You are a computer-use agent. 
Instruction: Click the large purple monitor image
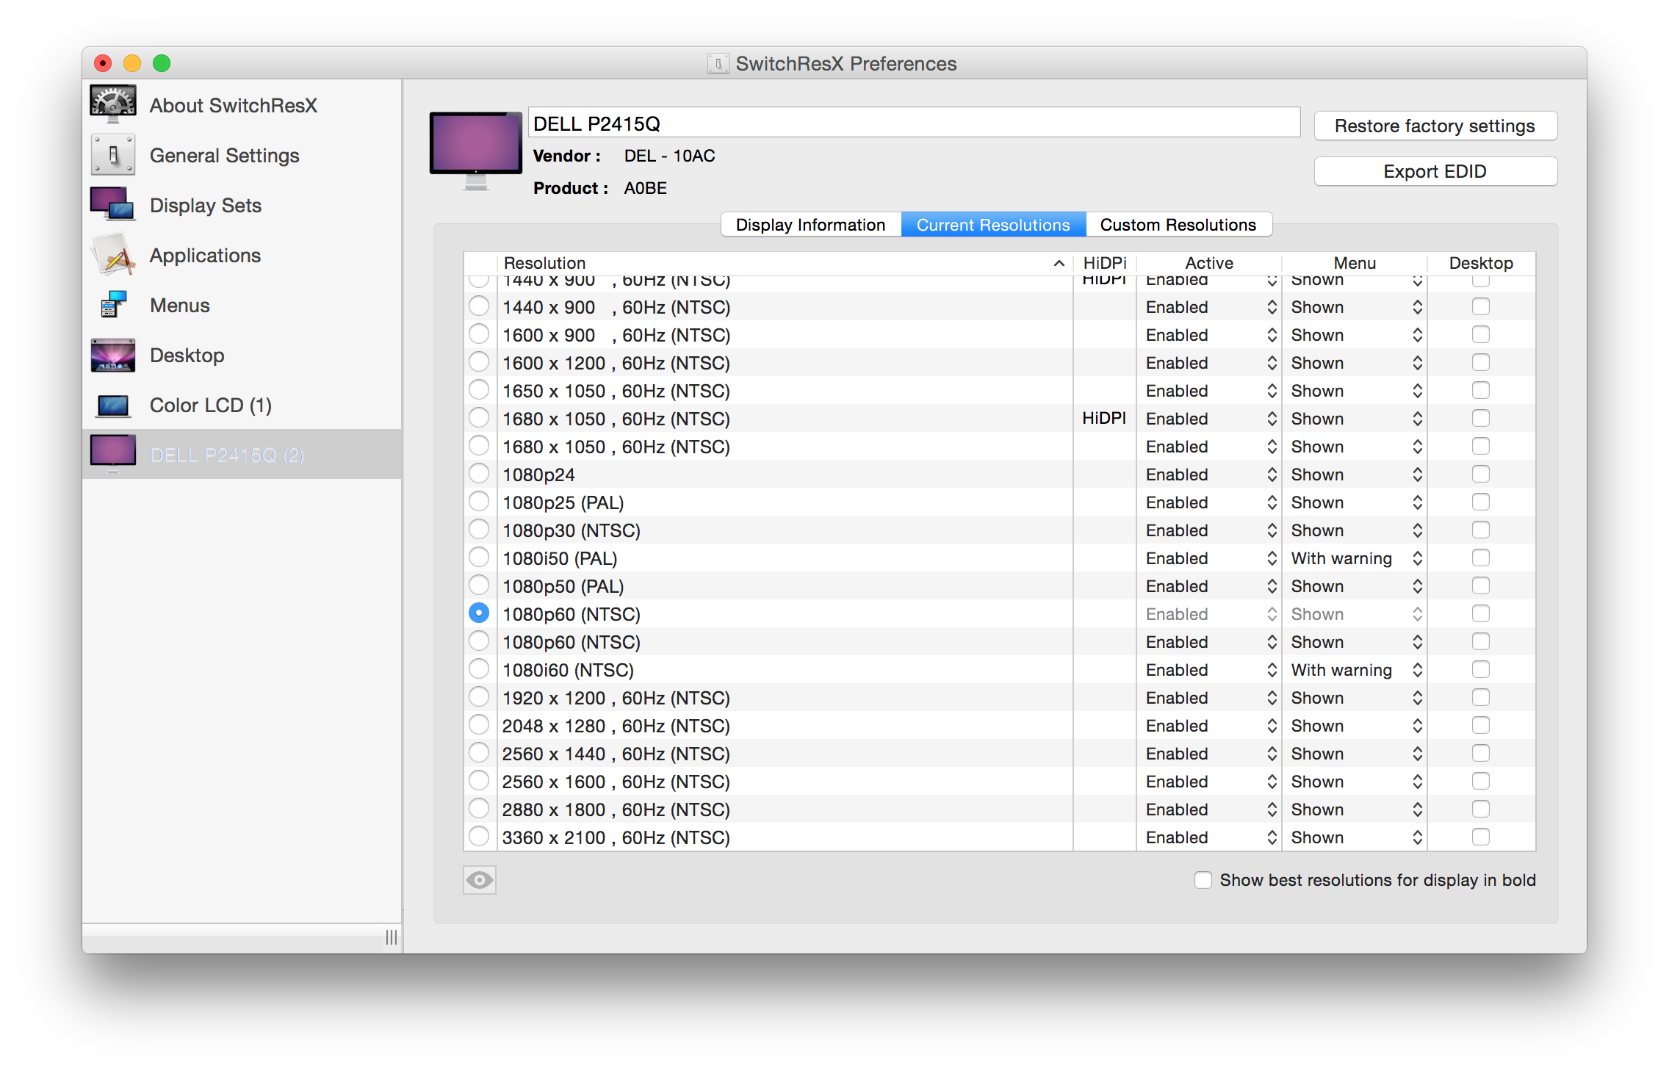click(x=475, y=151)
